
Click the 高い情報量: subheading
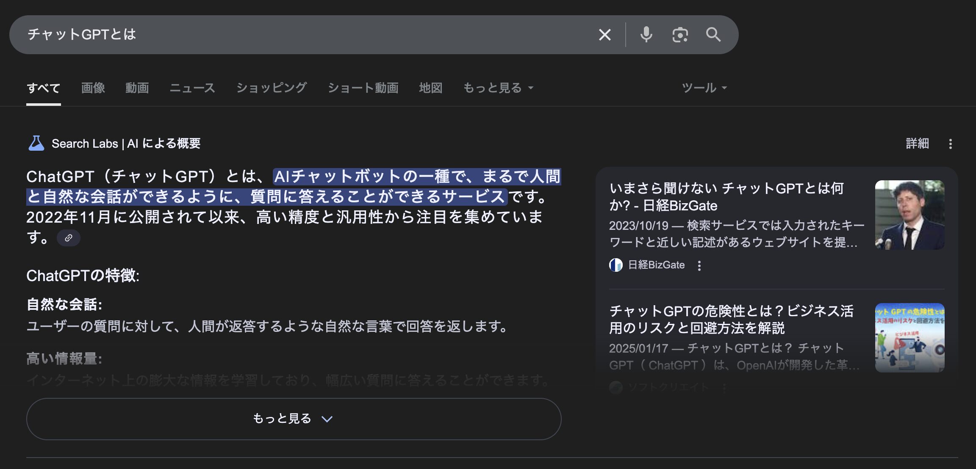[64, 359]
